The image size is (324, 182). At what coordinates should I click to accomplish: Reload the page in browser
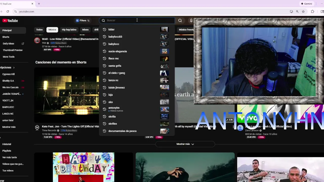(x=8, y=11)
